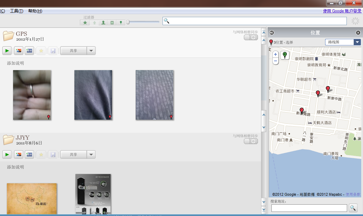Viewport: 363px width, 216px height.
Task: Open share dropdown arrow in GPS folder
Action: [91, 51]
